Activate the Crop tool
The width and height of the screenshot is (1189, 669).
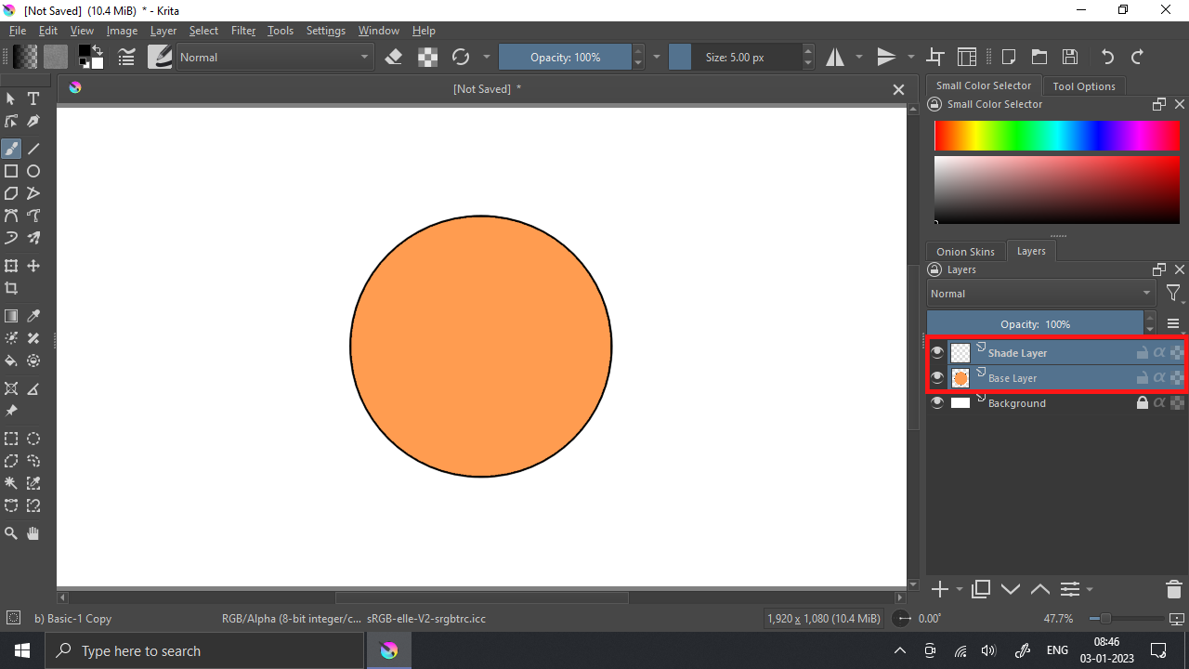click(x=11, y=288)
